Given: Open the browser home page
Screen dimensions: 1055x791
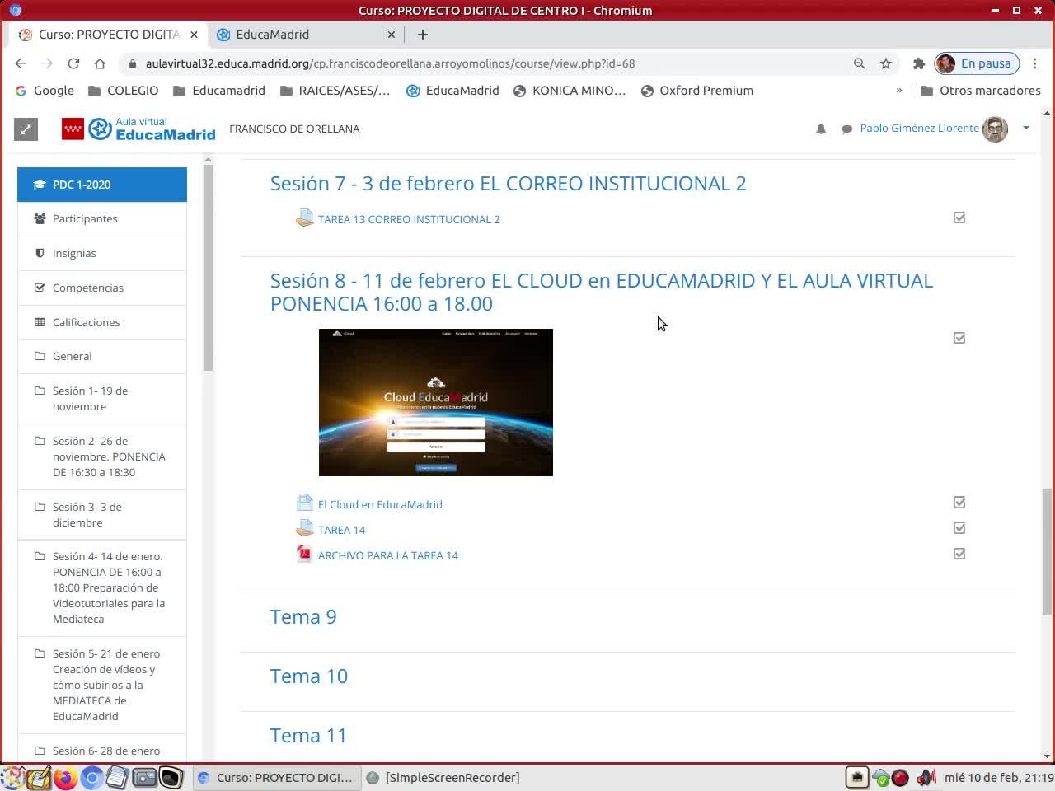Looking at the screenshot, I should click(100, 63).
